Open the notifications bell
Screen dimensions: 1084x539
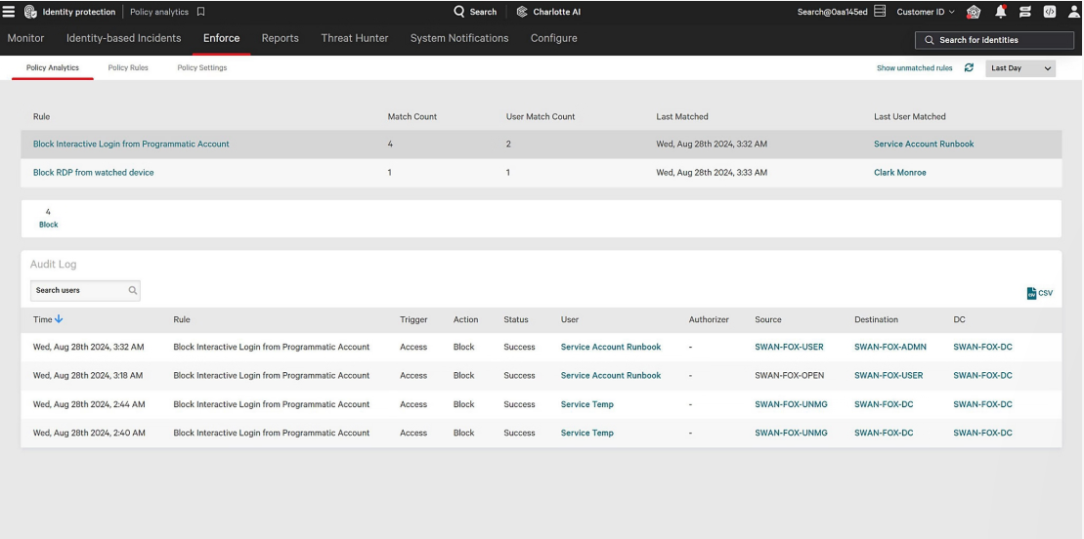1000,12
